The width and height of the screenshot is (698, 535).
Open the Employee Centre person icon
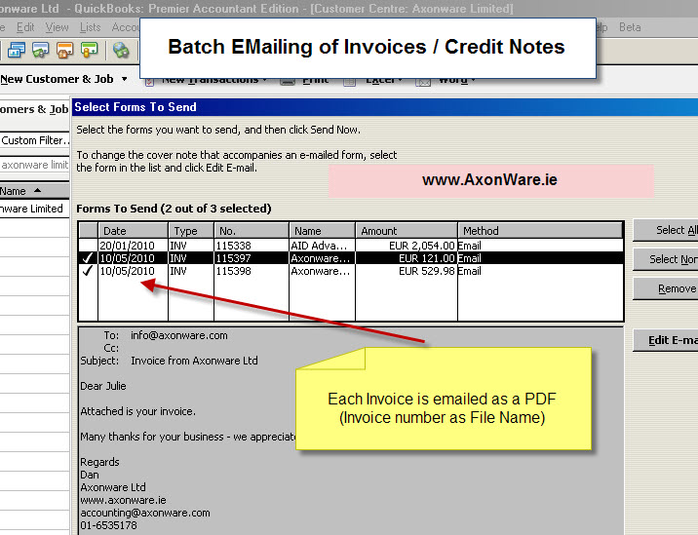(89, 50)
